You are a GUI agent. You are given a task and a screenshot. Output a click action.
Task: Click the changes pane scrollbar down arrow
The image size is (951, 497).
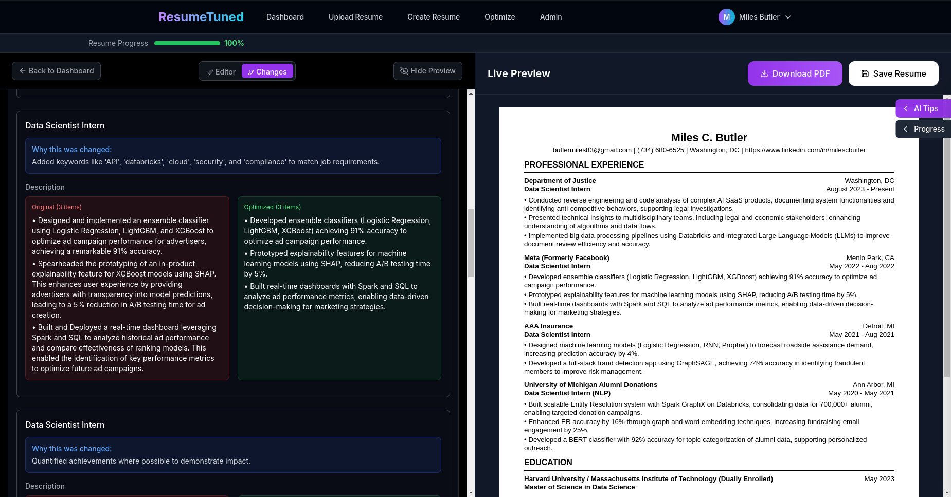point(471,493)
